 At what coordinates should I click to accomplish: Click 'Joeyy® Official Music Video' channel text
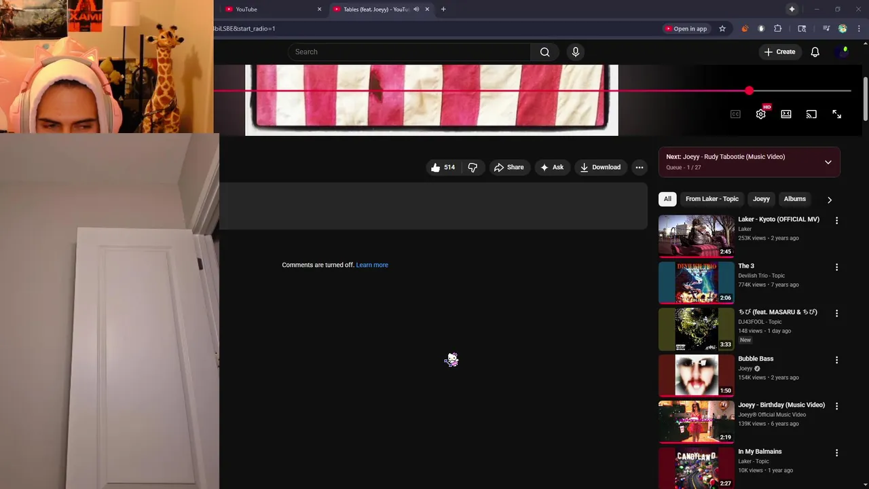[x=772, y=415]
